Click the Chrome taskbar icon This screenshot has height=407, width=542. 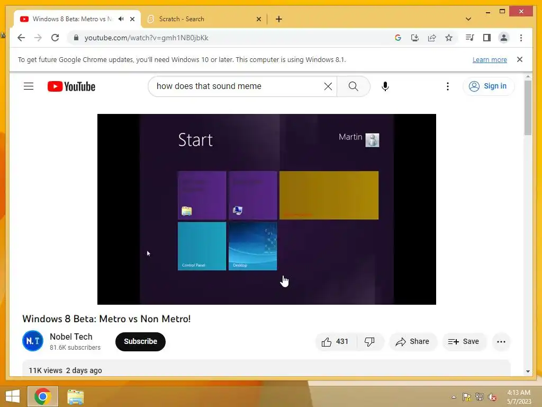(43, 396)
